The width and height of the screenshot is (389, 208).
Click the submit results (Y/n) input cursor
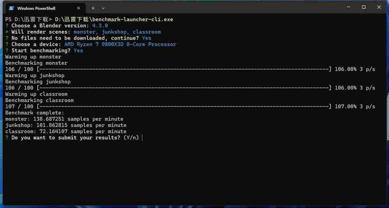click(x=143, y=138)
